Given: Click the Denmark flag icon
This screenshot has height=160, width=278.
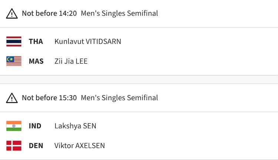Looking at the screenshot, I should [x=14, y=146].
